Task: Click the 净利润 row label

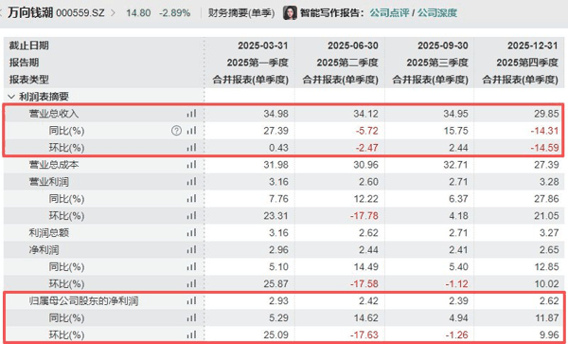Action: [44, 250]
